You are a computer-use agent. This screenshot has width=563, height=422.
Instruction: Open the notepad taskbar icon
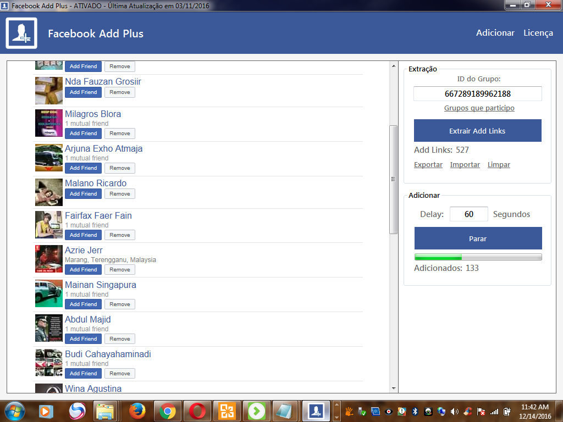tap(285, 411)
